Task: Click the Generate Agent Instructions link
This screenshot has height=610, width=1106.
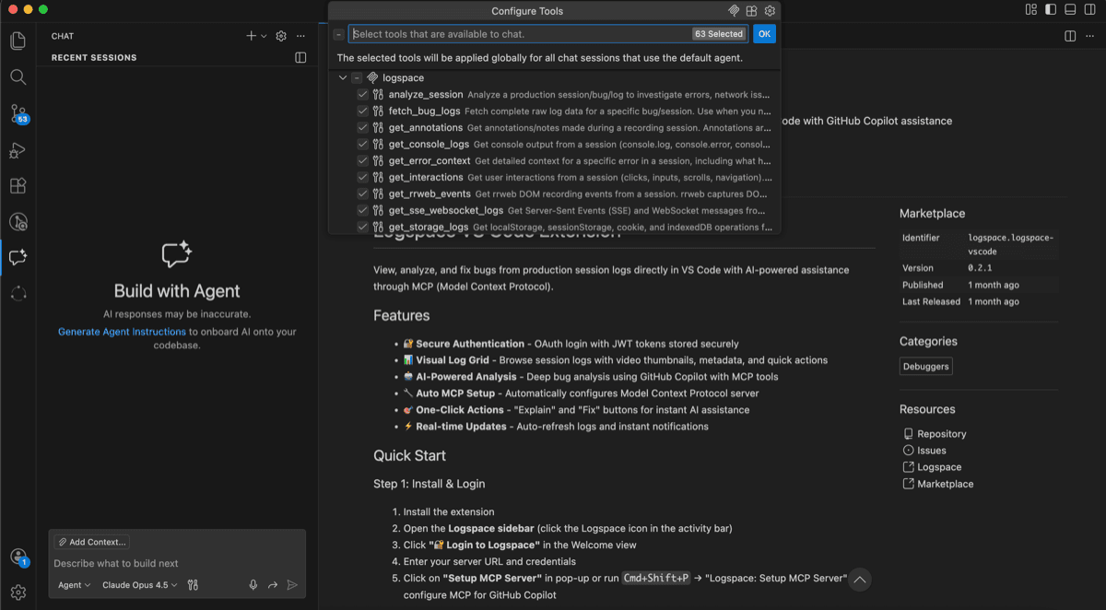Action: [x=122, y=332]
